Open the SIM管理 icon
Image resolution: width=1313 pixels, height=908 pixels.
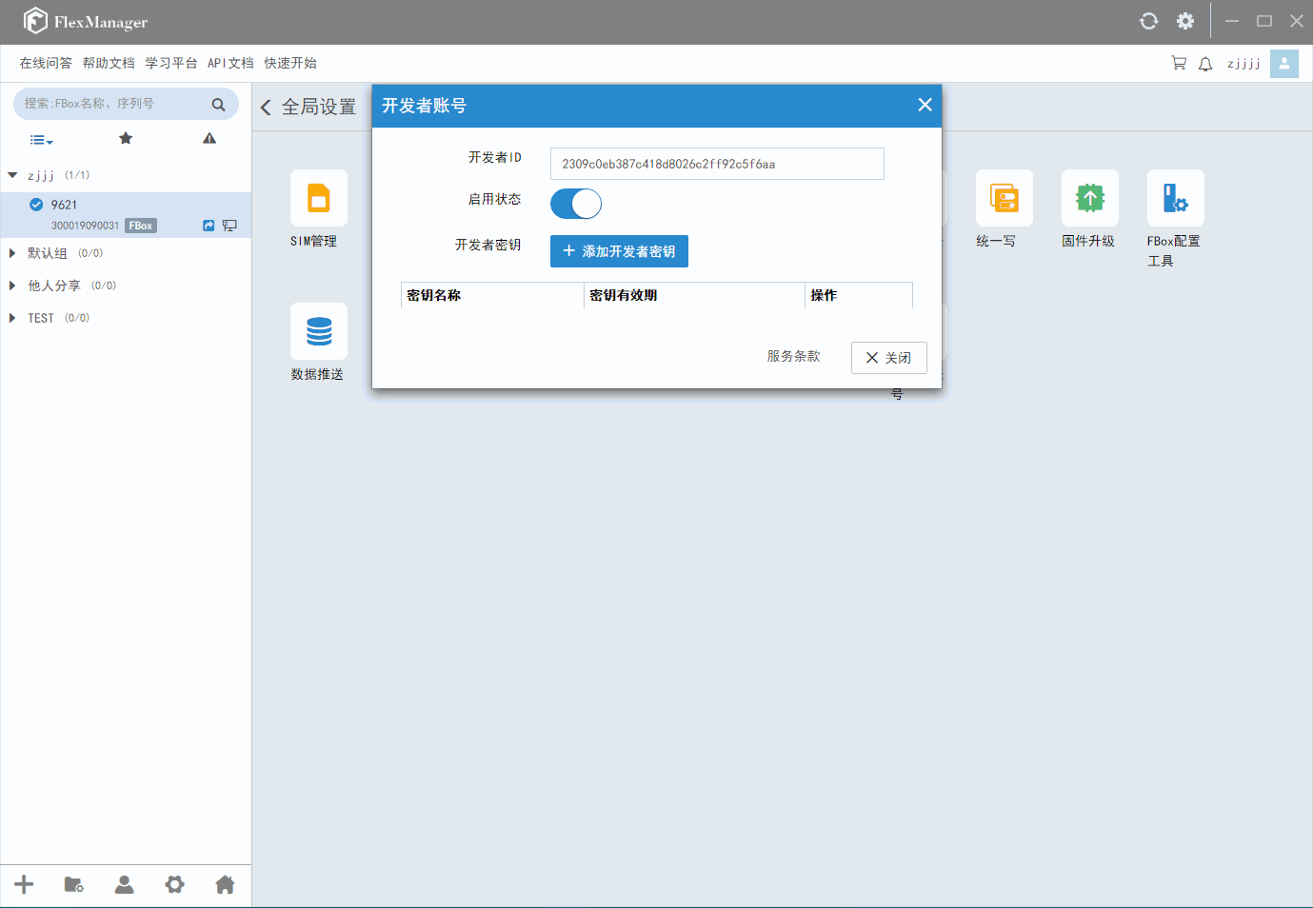pos(318,198)
